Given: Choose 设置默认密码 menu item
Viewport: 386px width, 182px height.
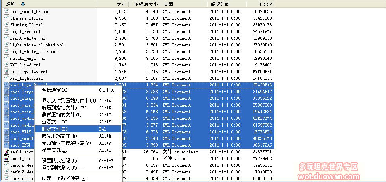Looking at the screenshot, I should coord(59,161).
